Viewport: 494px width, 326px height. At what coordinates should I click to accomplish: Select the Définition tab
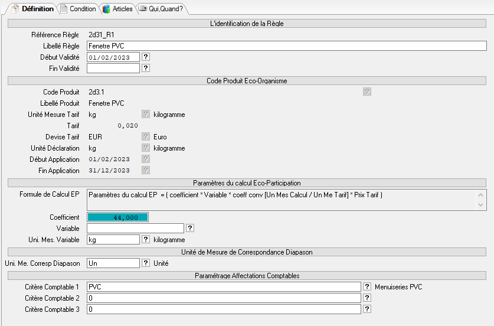click(33, 9)
